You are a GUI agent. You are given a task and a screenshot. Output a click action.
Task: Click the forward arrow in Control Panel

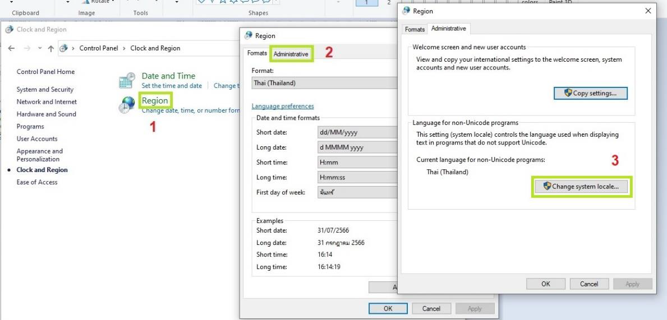[26, 48]
